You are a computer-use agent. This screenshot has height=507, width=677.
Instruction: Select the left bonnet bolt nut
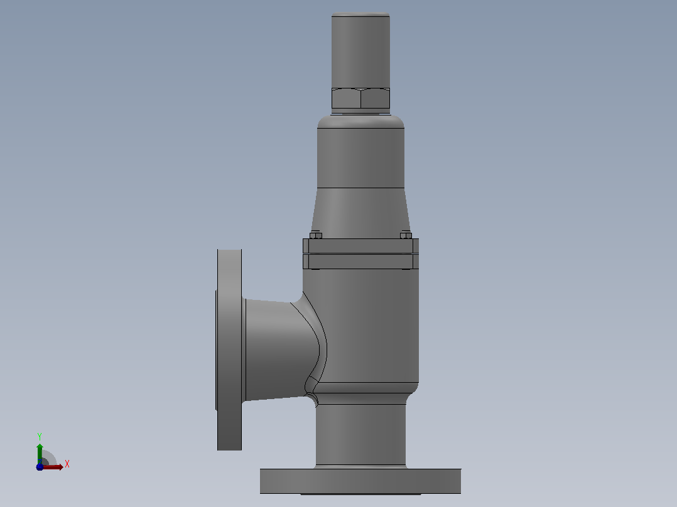[316, 235]
